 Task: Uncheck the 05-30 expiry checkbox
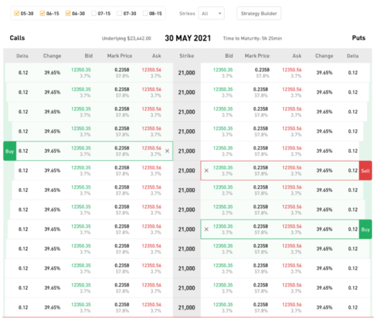[x=17, y=14]
